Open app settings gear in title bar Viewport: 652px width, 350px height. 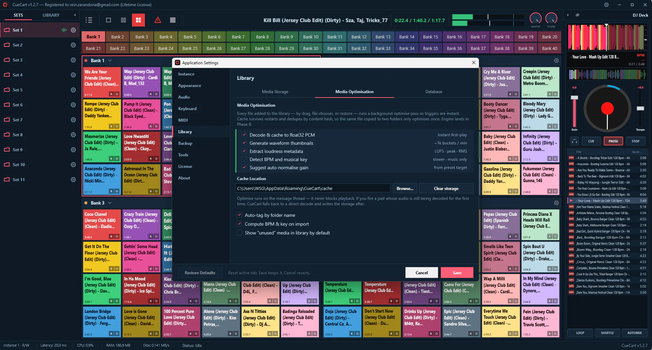(x=606, y=5)
